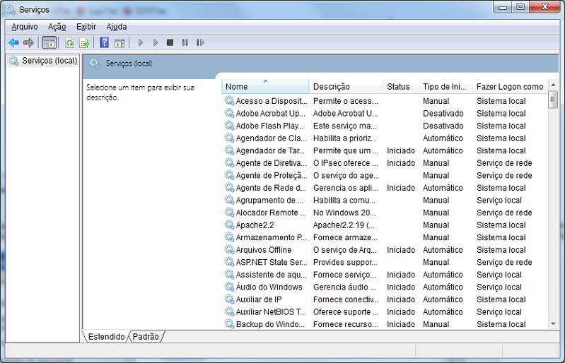Select the Áudio do Windows service
The image size is (565, 363).
pyautogui.click(x=384, y=287)
